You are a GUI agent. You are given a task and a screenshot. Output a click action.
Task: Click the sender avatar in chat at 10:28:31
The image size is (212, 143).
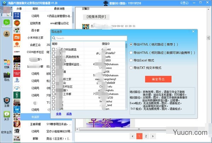(x=86, y=26)
